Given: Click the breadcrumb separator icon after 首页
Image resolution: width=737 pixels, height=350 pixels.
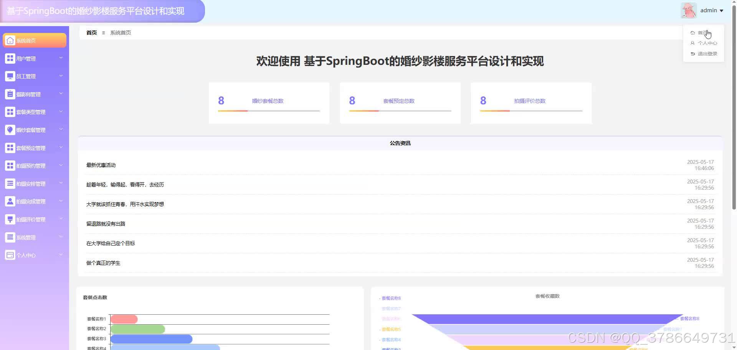Looking at the screenshot, I should 103,33.
